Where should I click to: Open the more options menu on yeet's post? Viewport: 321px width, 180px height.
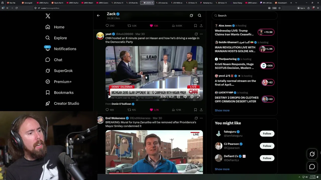point(201,34)
